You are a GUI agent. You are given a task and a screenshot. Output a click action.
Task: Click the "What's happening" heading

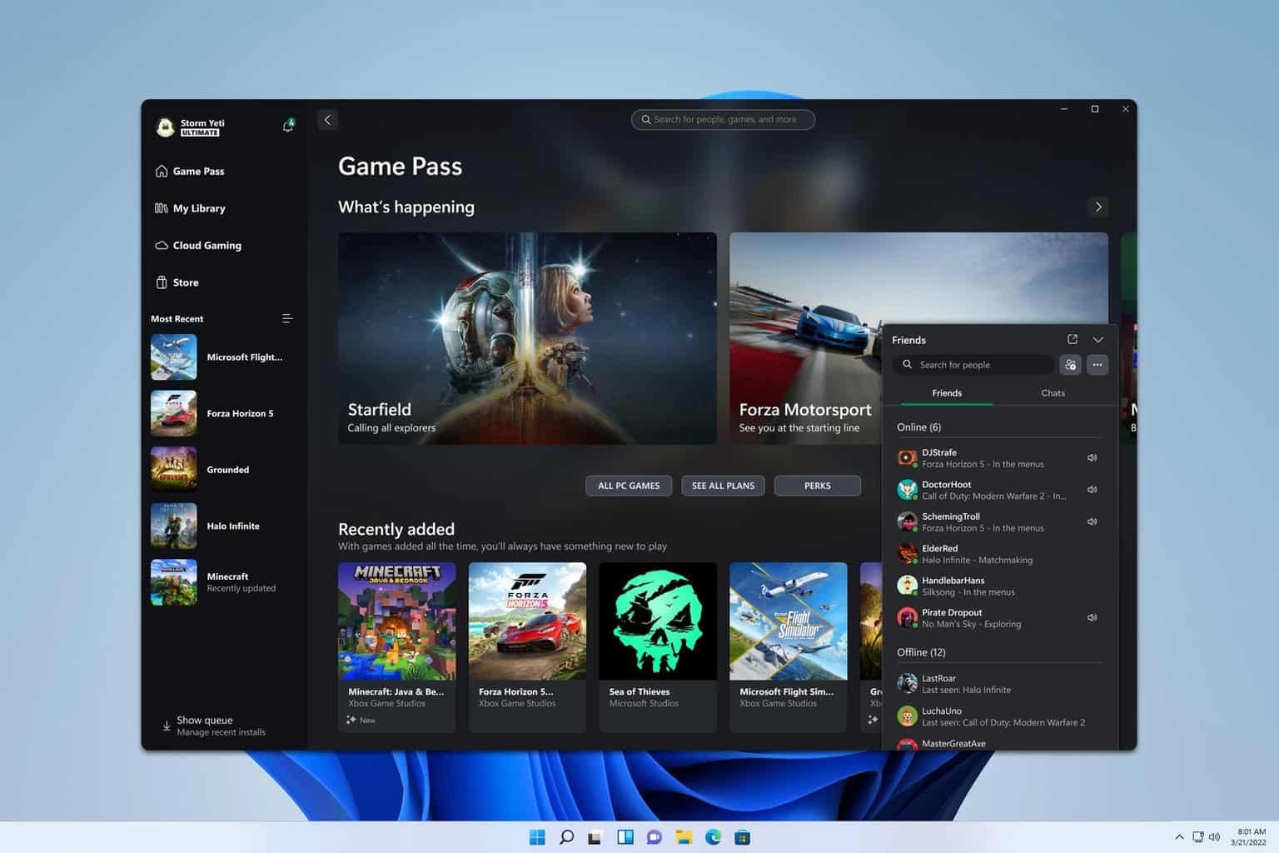pos(406,207)
